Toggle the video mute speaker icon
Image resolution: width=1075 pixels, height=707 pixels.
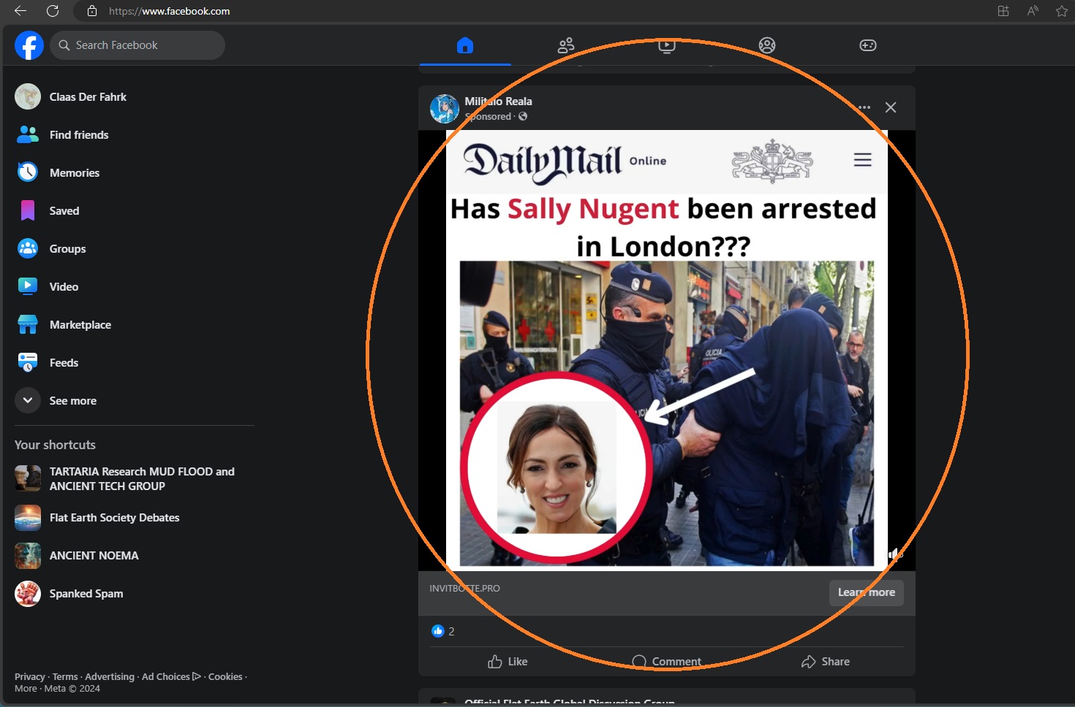[x=895, y=554]
